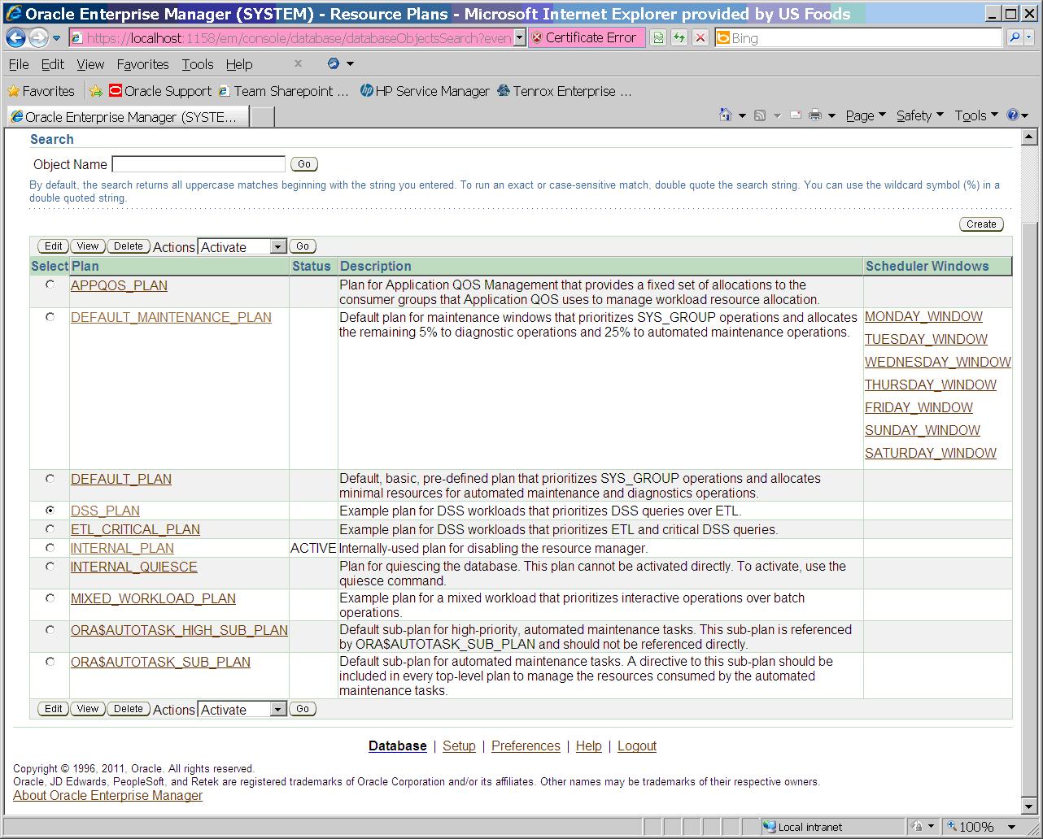
Task: Click the vertical scrollbar down arrow
Action: [x=1030, y=806]
